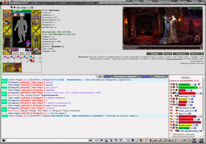Switch to the Торговля tab
Viewport: 206px width, 144px height.
point(146,76)
